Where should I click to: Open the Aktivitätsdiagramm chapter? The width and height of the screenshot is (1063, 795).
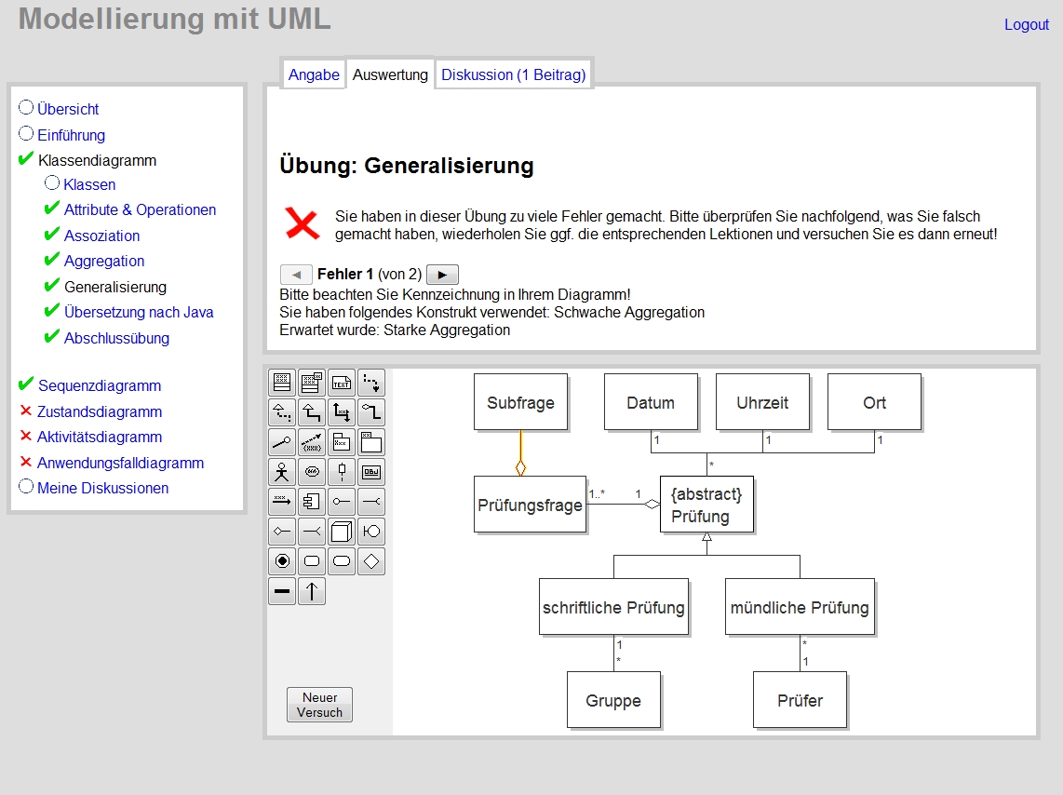[x=99, y=438]
